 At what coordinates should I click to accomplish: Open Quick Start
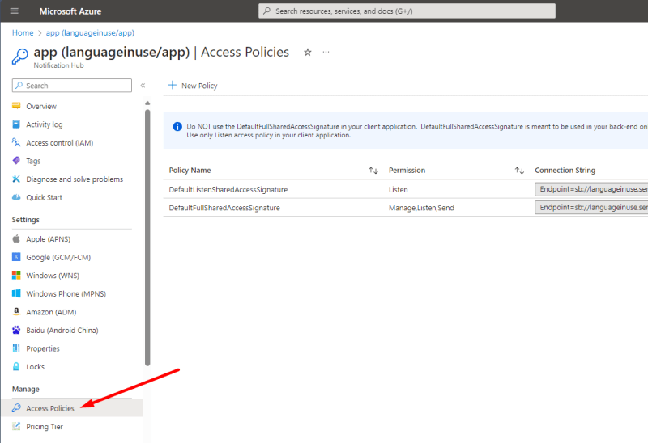[x=44, y=197]
